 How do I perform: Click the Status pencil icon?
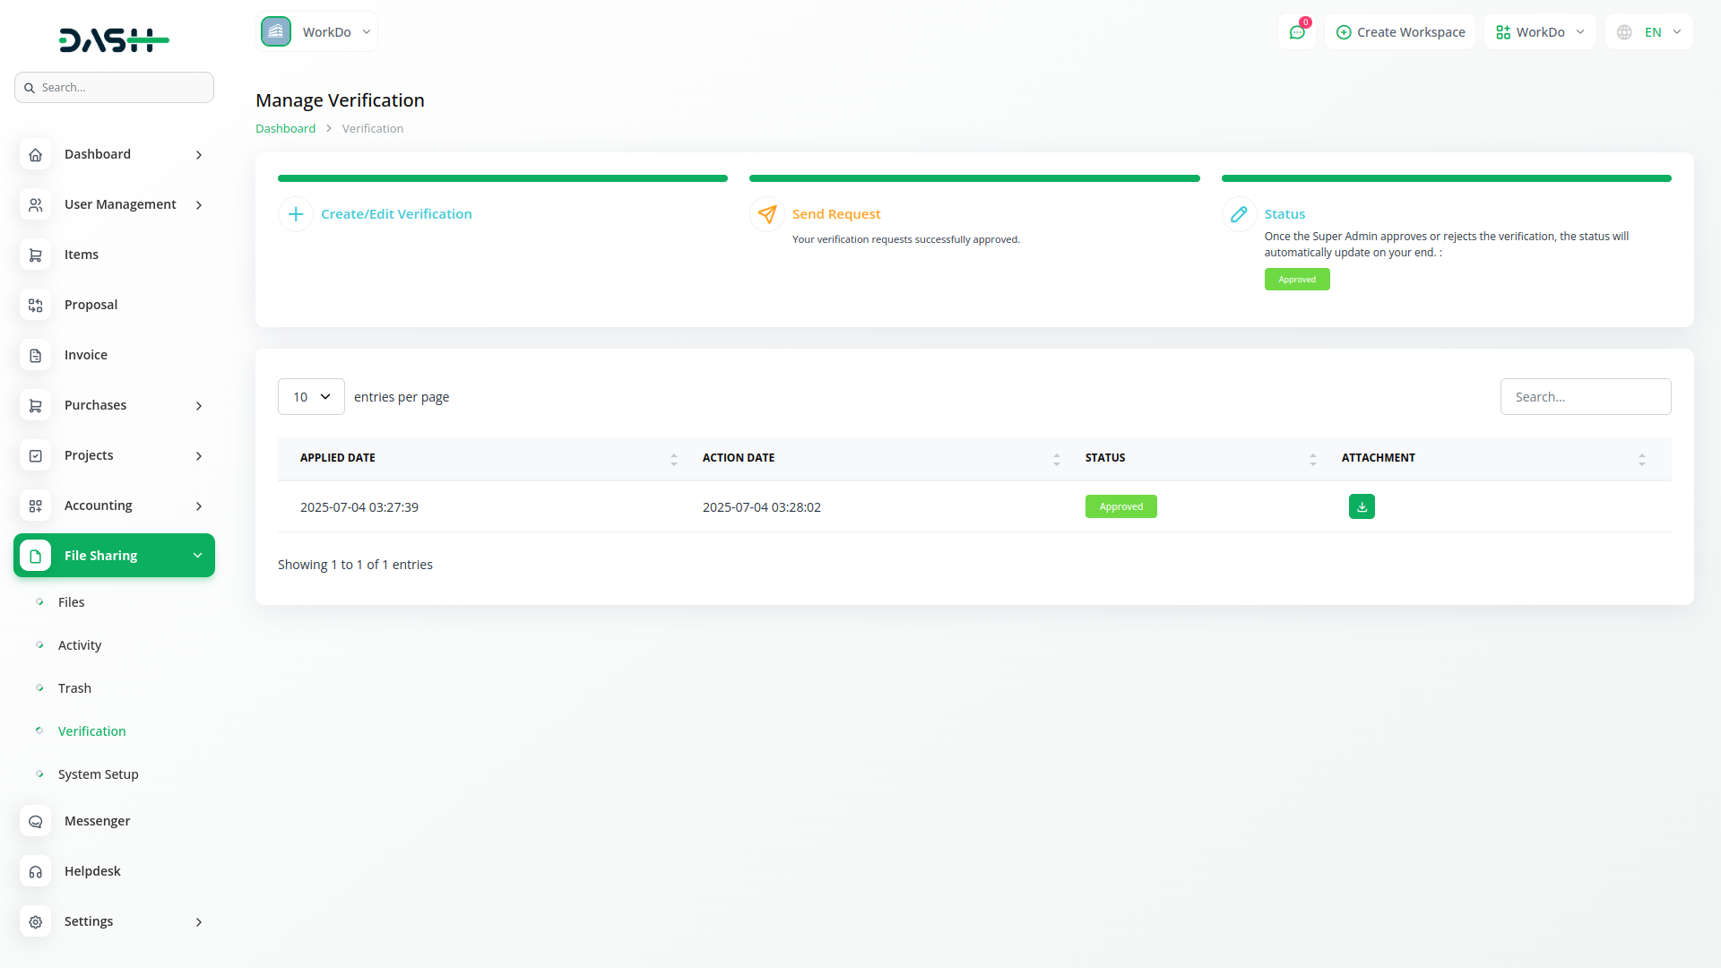pos(1239,214)
